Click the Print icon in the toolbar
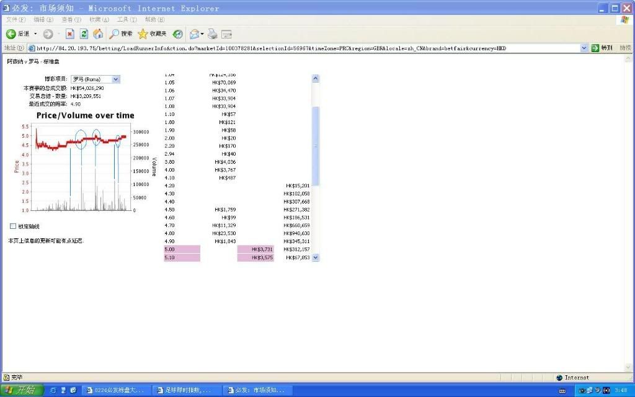 213,33
